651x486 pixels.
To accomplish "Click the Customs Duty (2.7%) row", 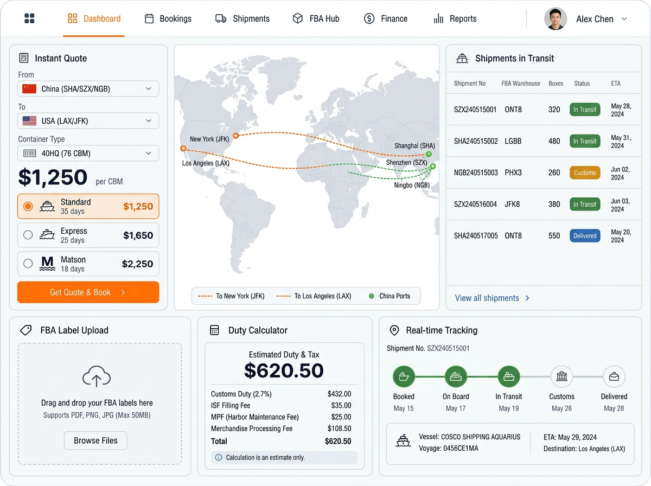I will click(x=281, y=394).
